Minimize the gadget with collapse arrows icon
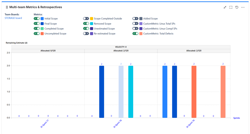This screenshot has height=134, width=250. pyautogui.click(x=225, y=7)
